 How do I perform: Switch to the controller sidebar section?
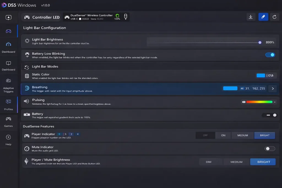click(x=9, y=31)
